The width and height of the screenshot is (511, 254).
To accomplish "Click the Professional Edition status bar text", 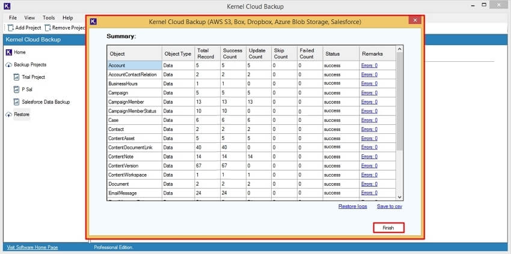I will (x=114, y=247).
